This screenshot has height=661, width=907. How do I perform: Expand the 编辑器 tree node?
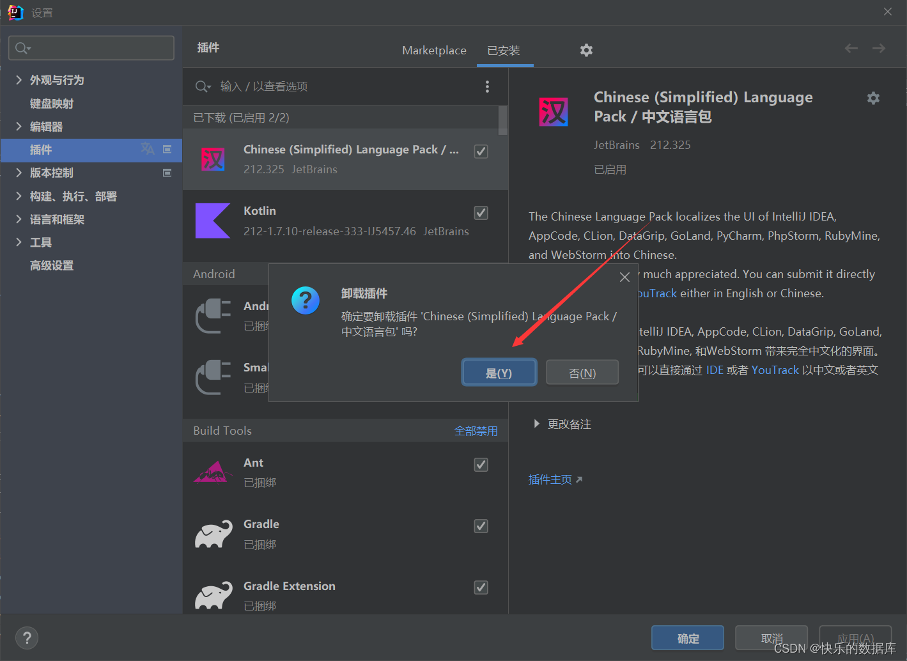(19, 127)
